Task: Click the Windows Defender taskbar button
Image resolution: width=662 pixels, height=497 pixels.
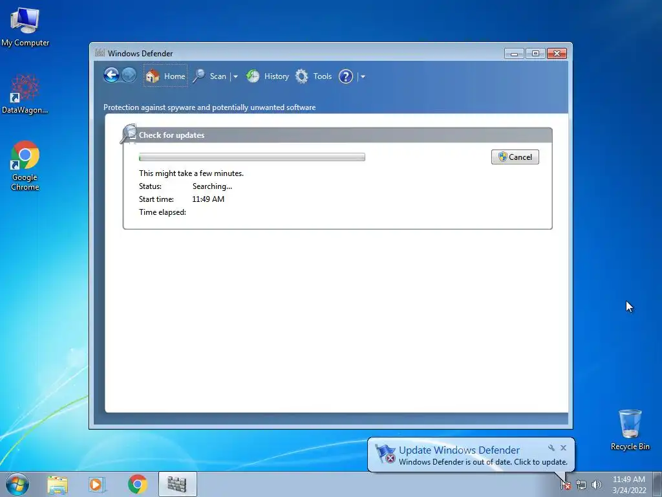Action: (x=177, y=484)
